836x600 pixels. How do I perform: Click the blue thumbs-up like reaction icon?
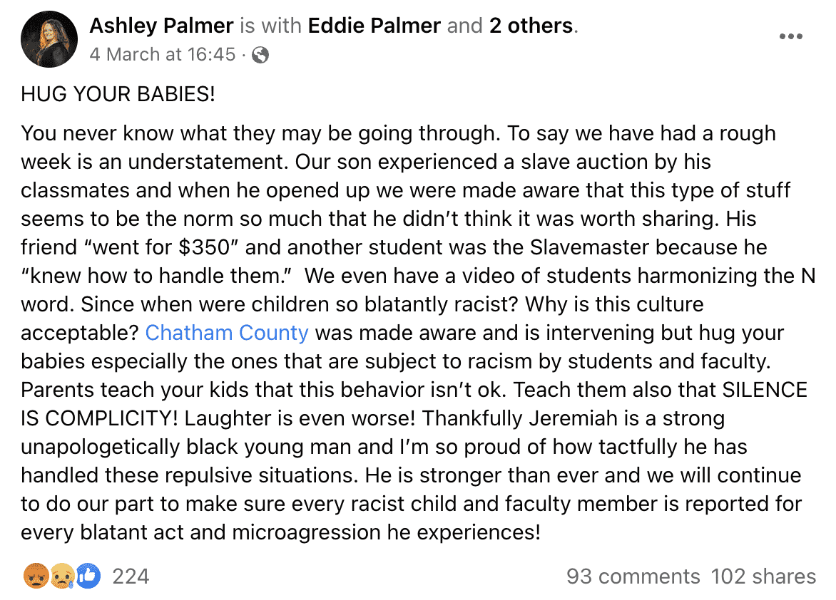coord(88,576)
